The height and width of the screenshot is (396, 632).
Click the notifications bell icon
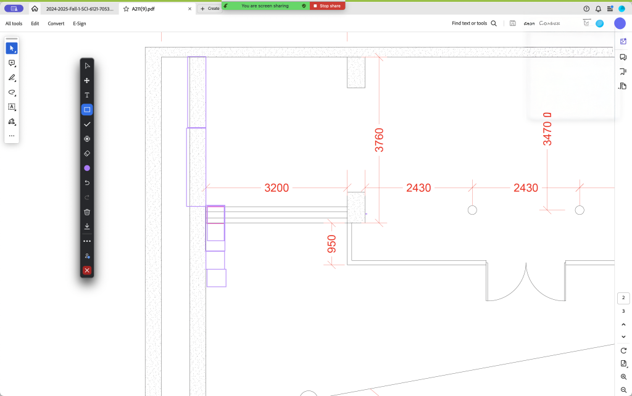598,9
